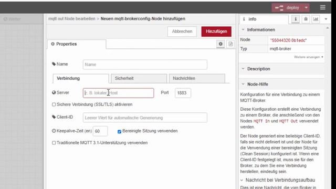Collapse the Informationen section
The image size is (336, 189).
click(x=243, y=29)
